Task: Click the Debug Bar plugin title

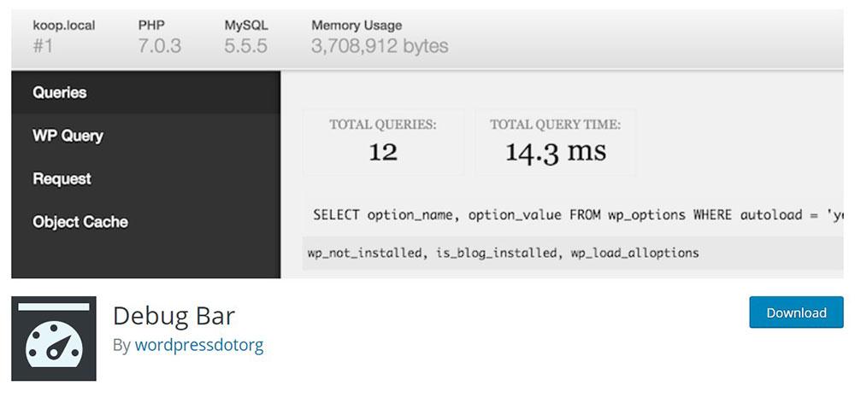Action: pyautogui.click(x=174, y=315)
